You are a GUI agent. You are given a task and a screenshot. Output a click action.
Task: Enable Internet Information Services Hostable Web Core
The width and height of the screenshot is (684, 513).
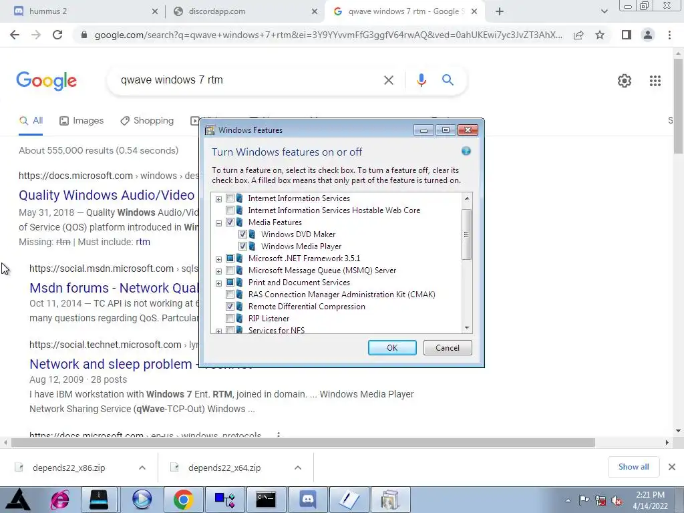tap(230, 210)
